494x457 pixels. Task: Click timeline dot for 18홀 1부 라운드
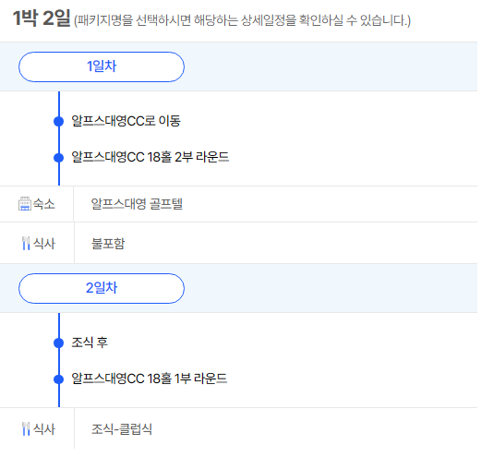58,379
